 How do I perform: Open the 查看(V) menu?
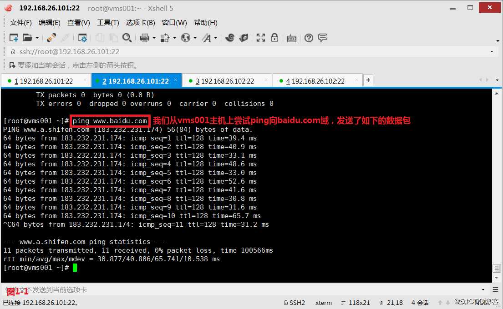click(79, 22)
